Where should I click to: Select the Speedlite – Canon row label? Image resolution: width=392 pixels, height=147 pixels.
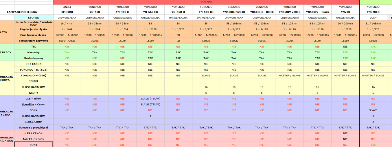click(34, 104)
